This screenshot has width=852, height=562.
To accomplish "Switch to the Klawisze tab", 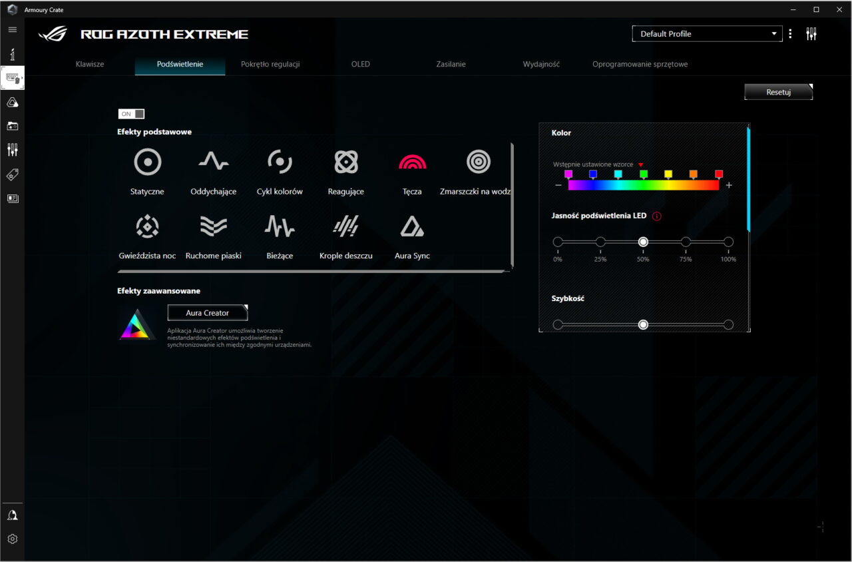I will click(x=90, y=65).
